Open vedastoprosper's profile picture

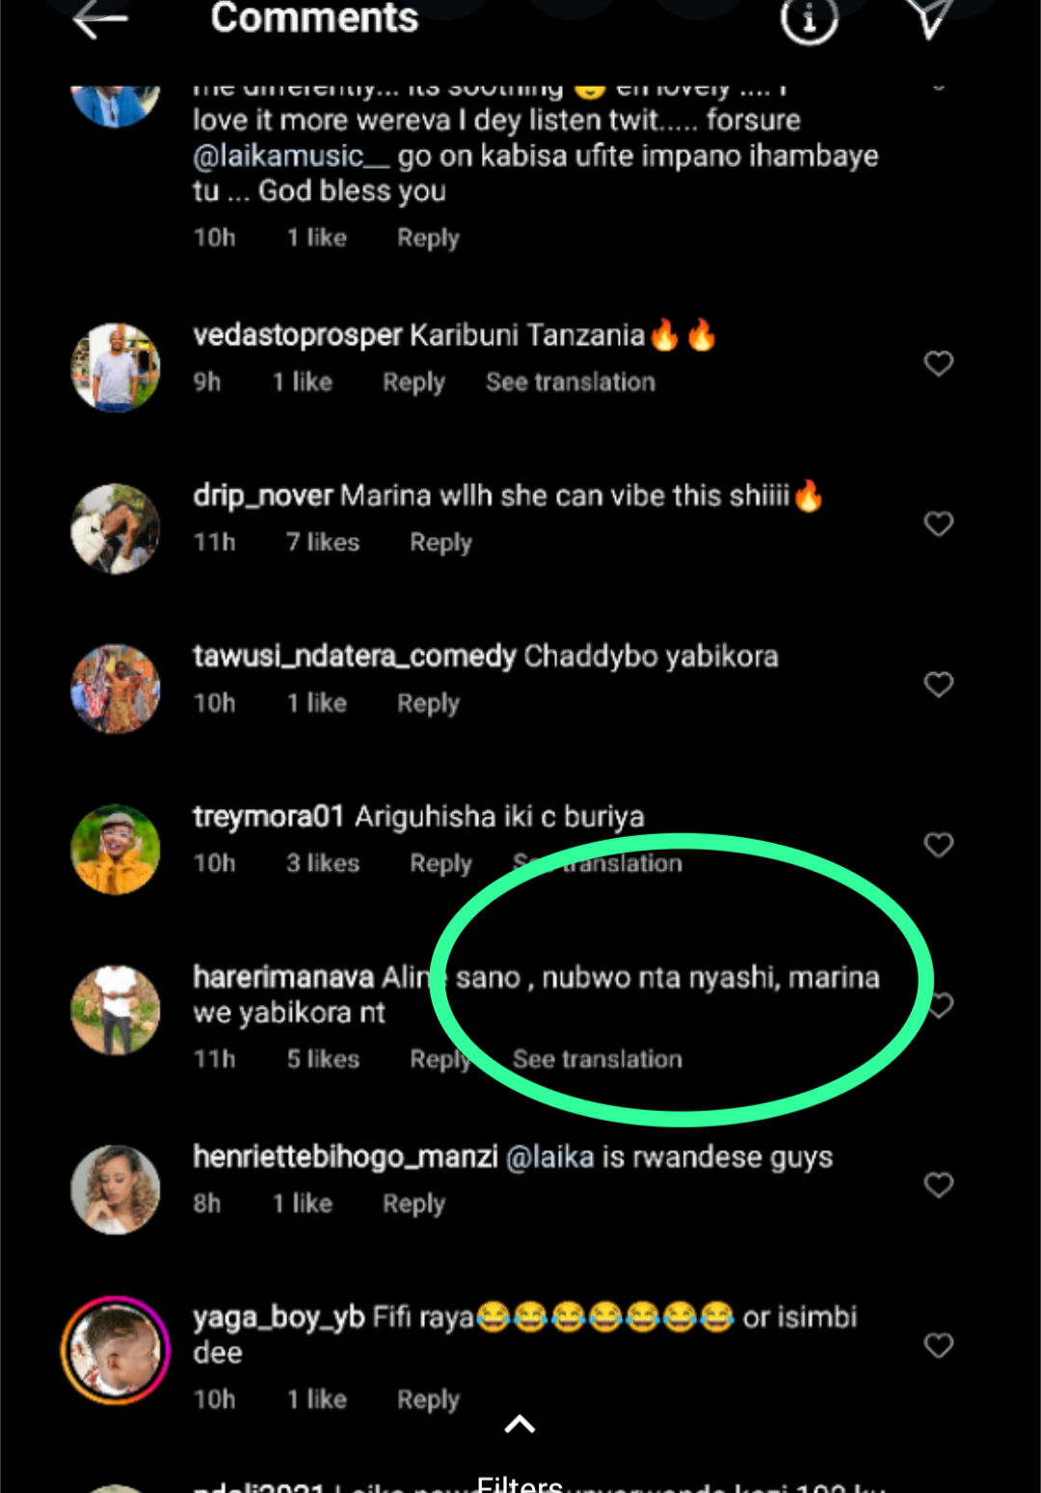coord(116,367)
